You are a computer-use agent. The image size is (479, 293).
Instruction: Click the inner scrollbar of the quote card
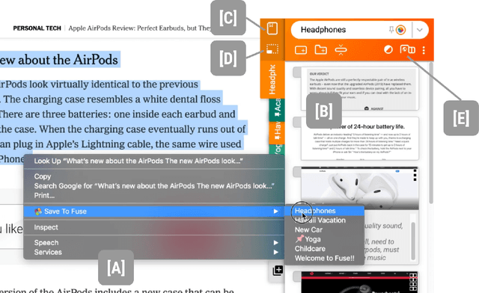coord(413,241)
